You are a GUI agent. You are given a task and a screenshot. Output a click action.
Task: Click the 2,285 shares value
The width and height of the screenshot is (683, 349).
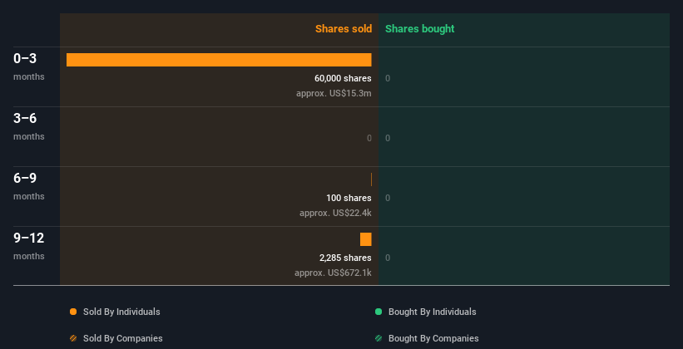(x=345, y=258)
